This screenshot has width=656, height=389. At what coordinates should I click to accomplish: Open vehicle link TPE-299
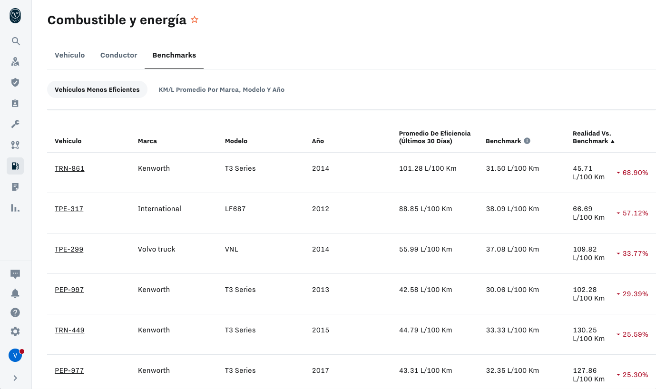[69, 249]
